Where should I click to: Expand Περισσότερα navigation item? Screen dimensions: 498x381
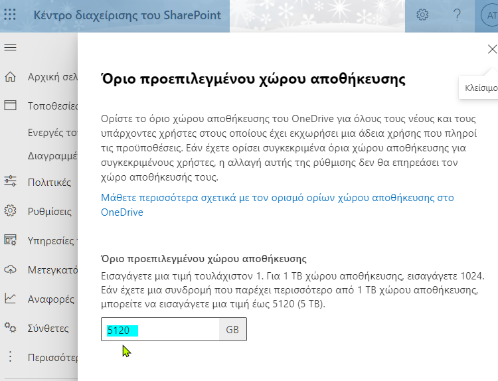pos(52,358)
